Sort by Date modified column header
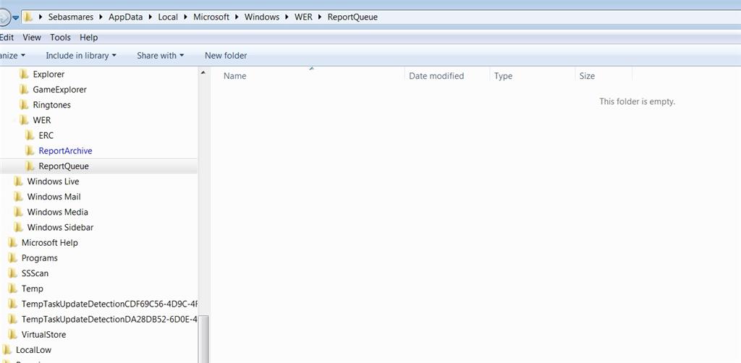The height and width of the screenshot is (363, 741). (x=447, y=76)
